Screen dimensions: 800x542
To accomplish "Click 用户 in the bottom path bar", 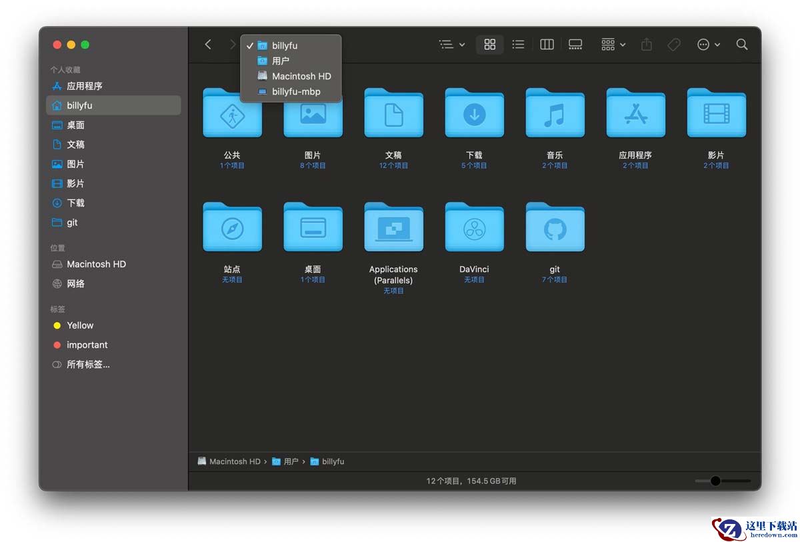I will coord(290,461).
